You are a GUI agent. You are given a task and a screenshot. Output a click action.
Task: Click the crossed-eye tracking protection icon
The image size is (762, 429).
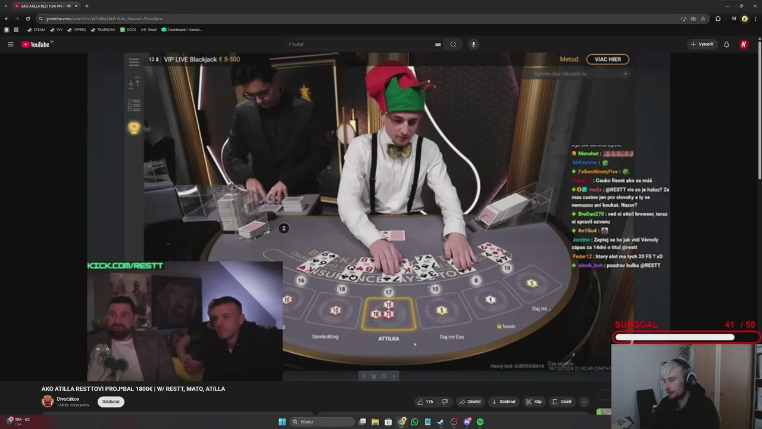(694, 18)
